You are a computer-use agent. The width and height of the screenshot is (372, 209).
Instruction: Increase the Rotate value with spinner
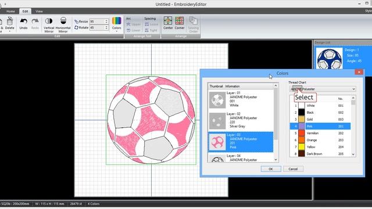point(106,26)
